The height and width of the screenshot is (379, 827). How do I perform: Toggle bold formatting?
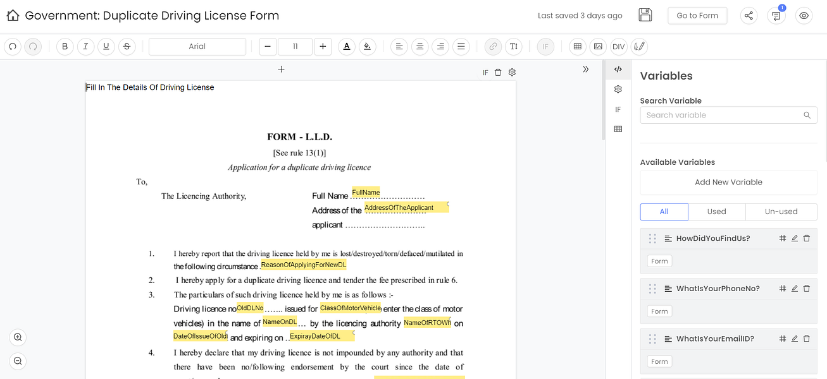[x=65, y=46]
